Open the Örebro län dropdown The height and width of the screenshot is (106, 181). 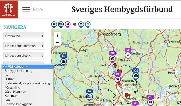tap(24, 36)
